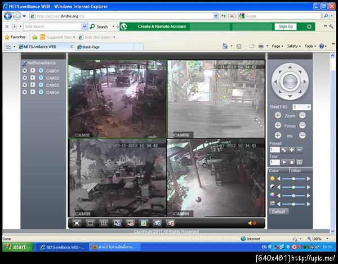Expand the Safety menu in toolbar
The image size is (338, 264).
294,46
